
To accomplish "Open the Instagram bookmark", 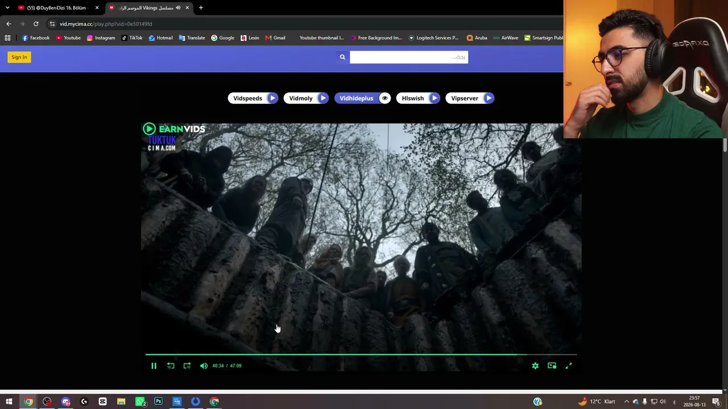I will [101, 38].
